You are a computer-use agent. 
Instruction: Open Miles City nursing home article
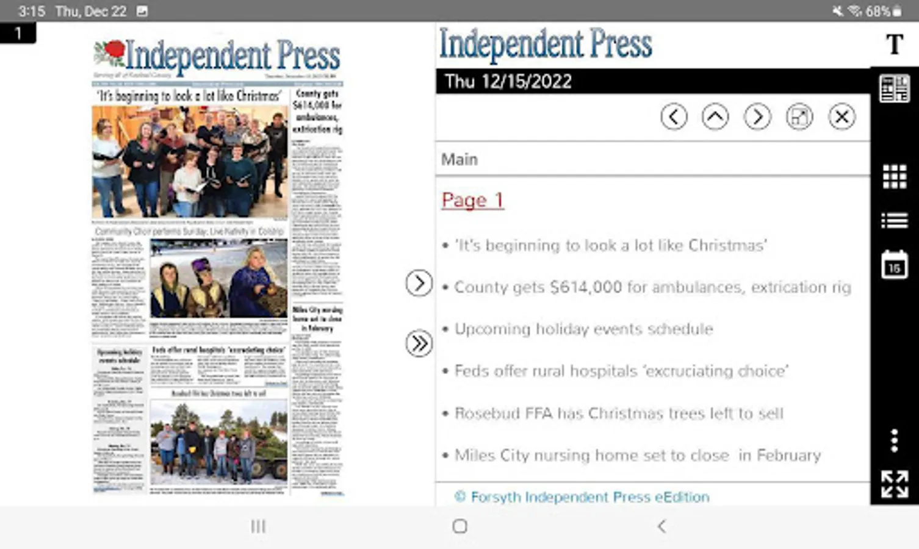coord(638,456)
